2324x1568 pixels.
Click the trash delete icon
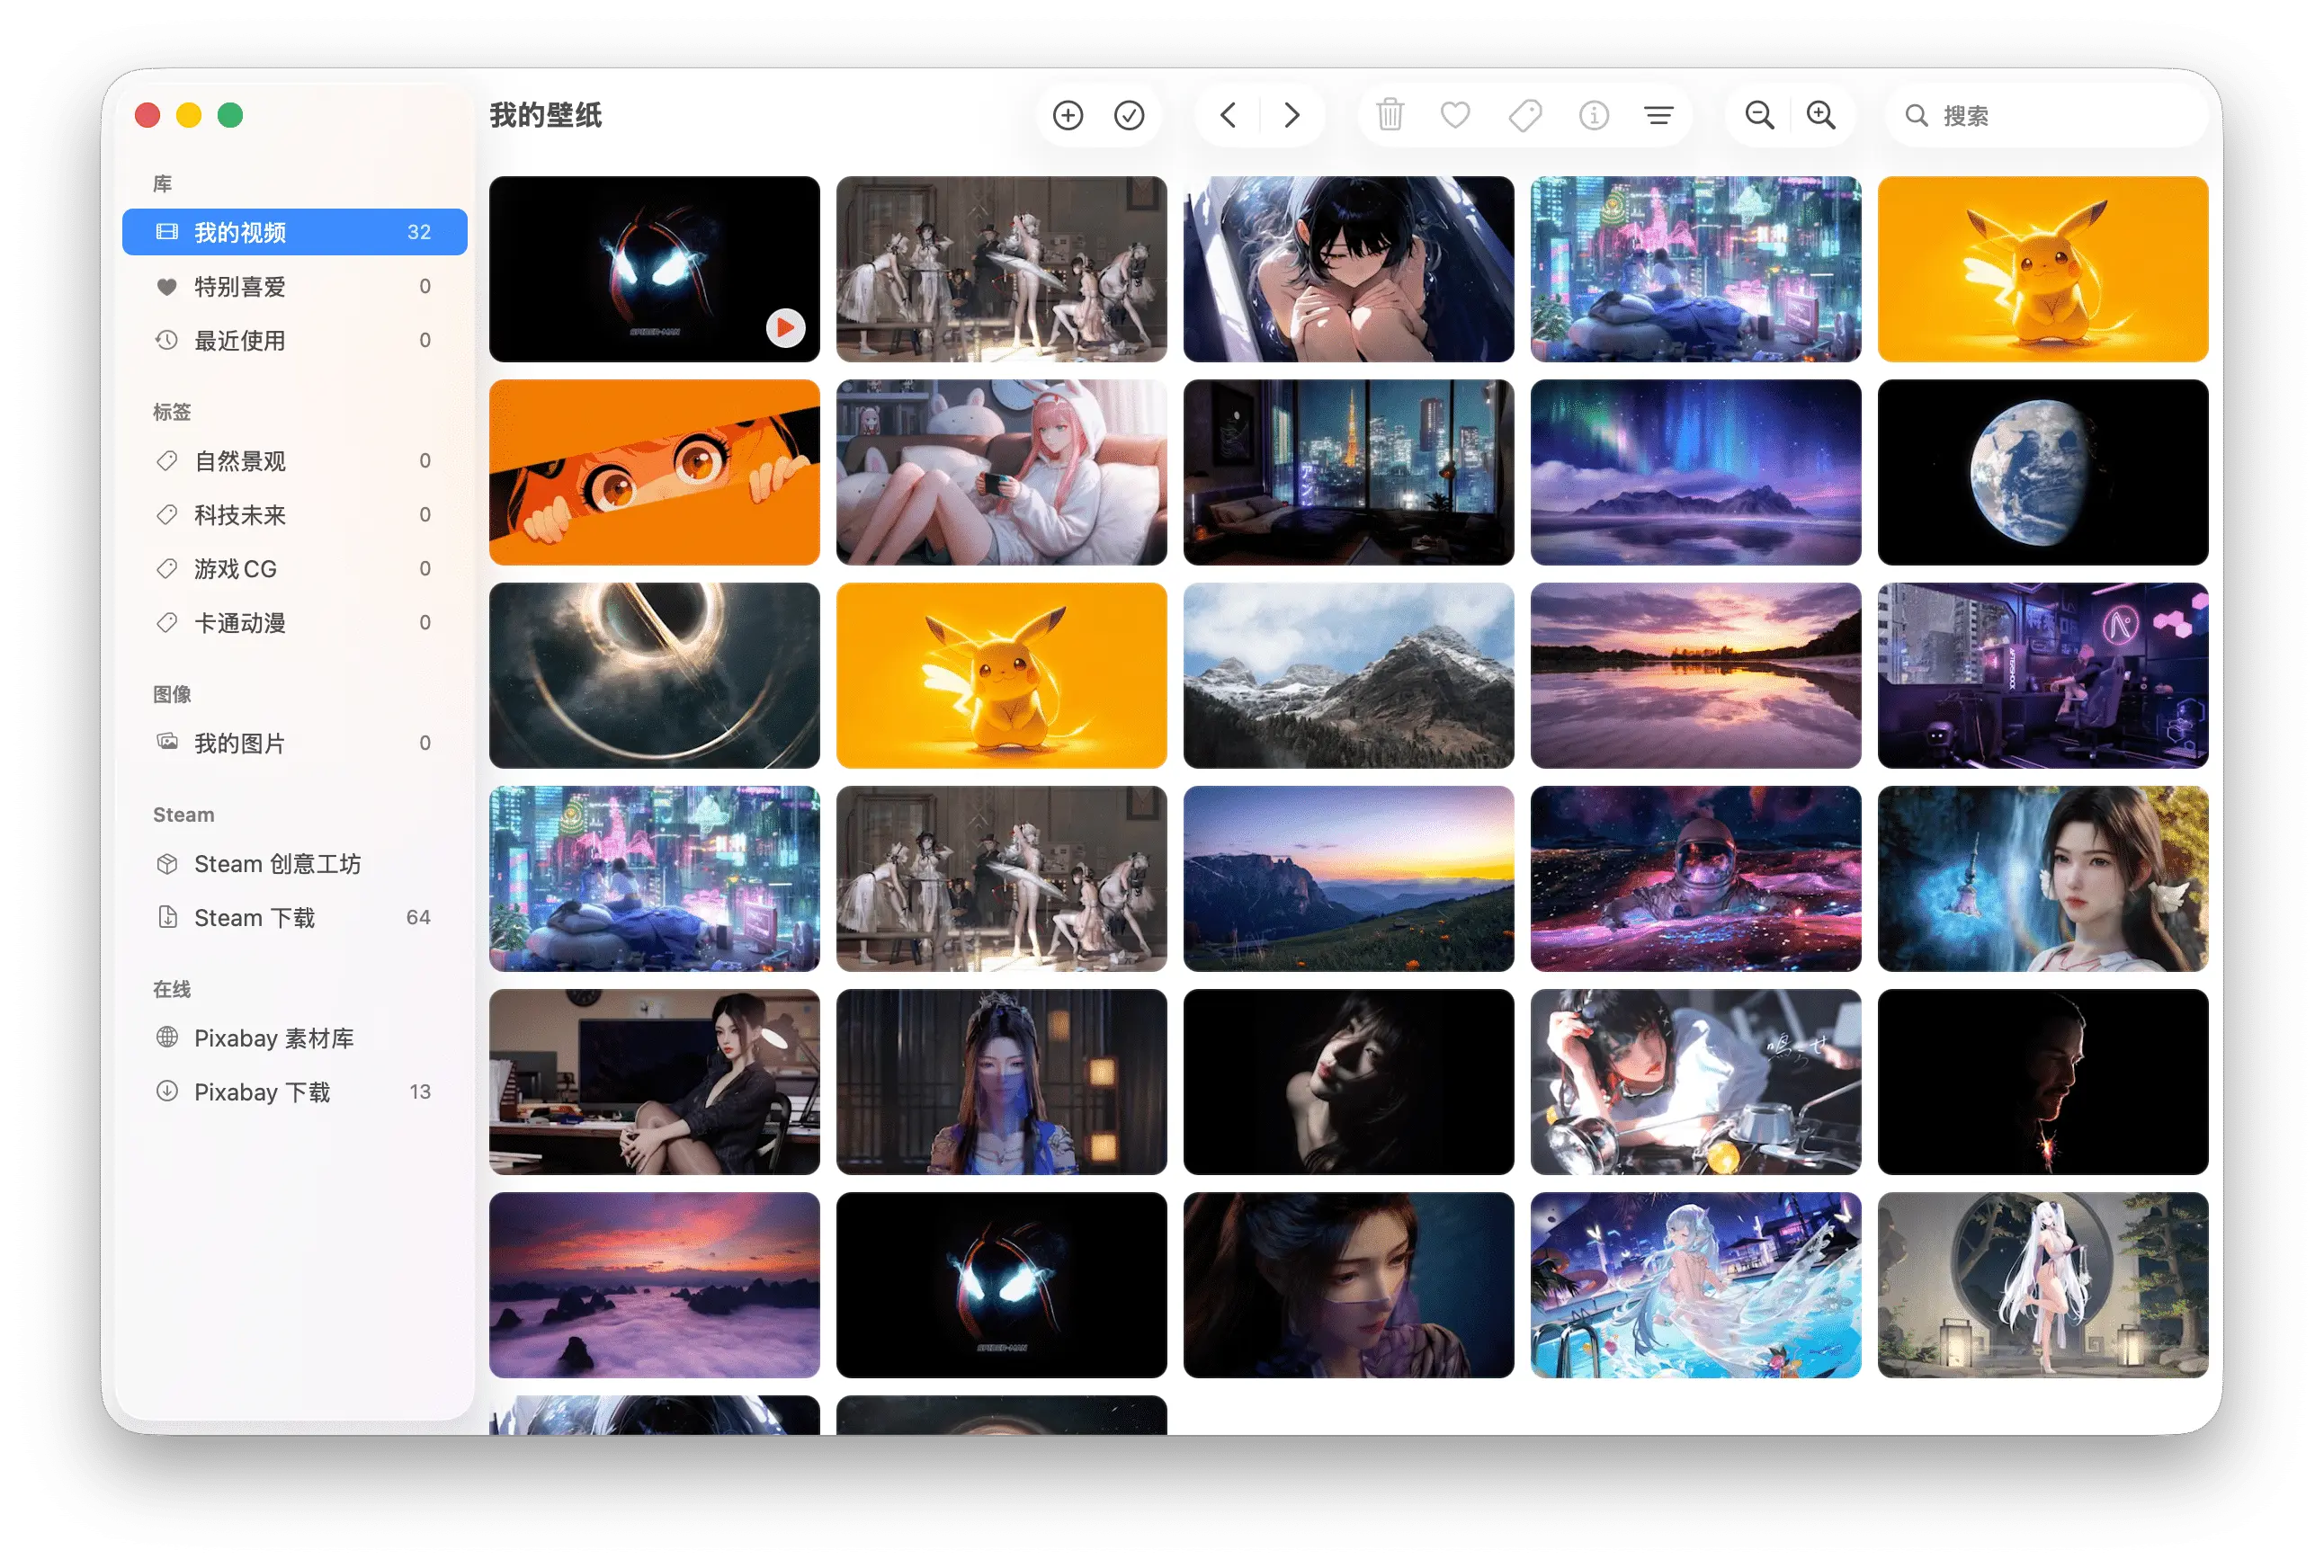pyautogui.click(x=1390, y=116)
